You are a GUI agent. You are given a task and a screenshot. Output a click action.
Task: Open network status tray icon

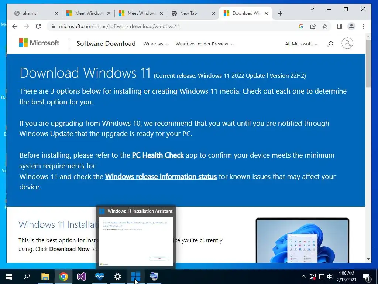point(322,277)
